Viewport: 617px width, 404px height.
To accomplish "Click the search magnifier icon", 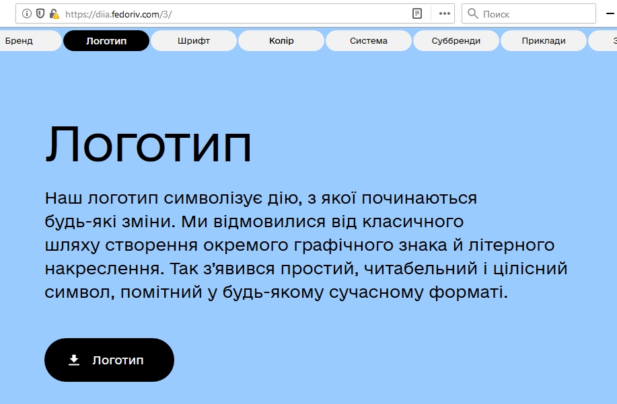I will tap(472, 13).
